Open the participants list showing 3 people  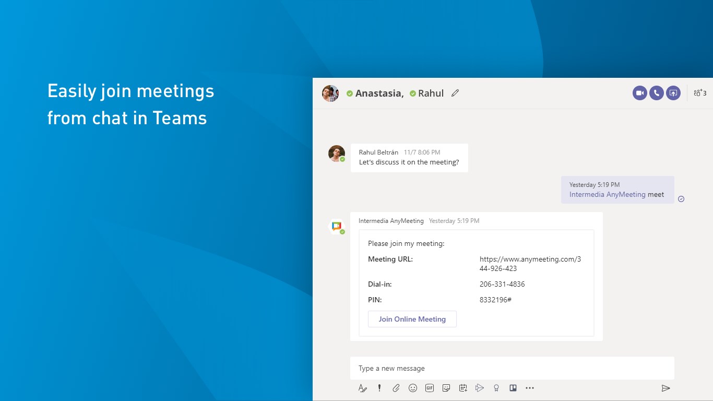(700, 93)
